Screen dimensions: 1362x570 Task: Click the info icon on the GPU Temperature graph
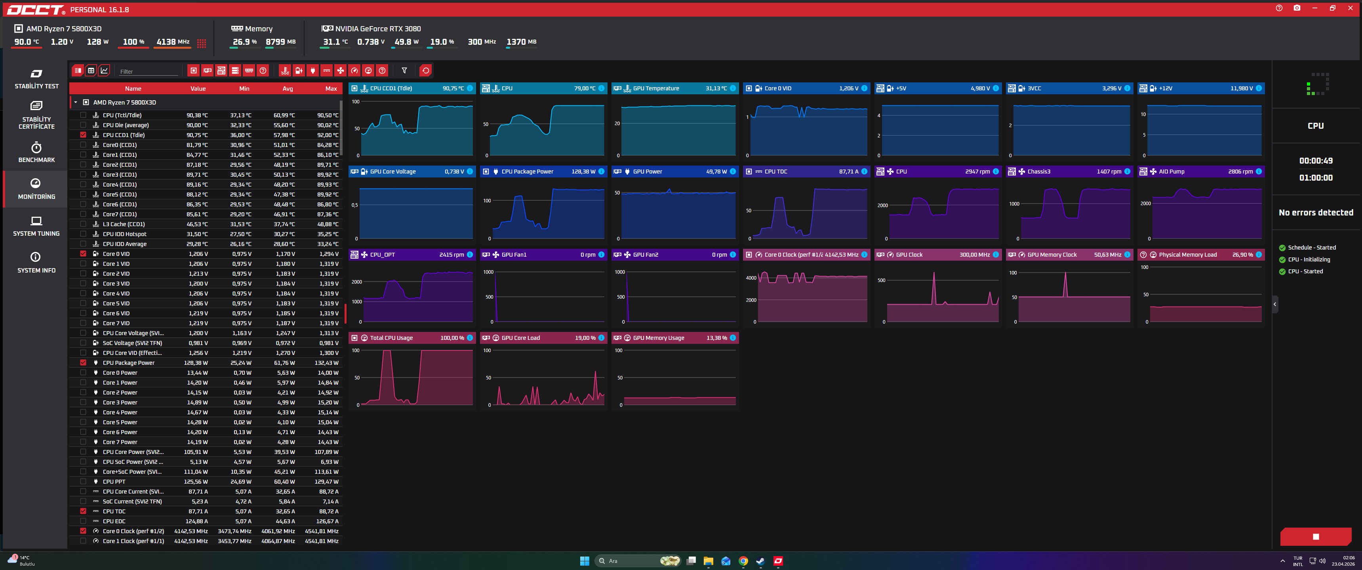pos(733,88)
